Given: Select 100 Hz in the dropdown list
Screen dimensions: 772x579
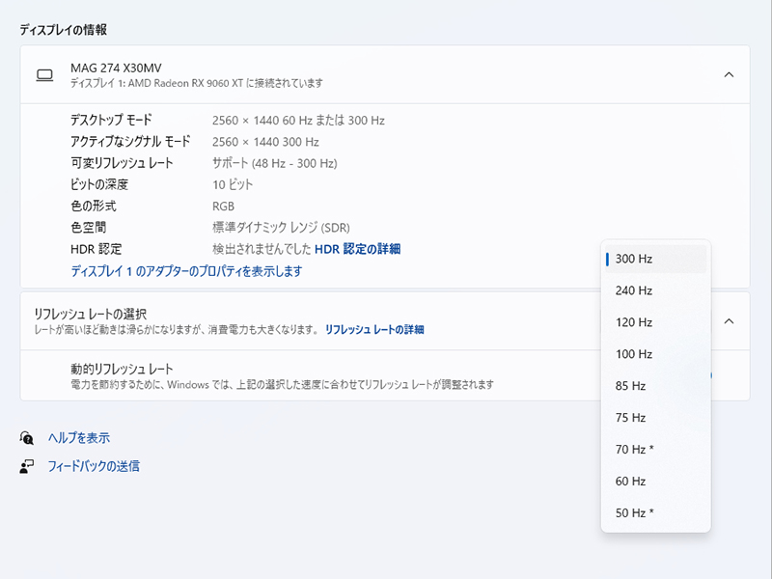Looking at the screenshot, I should tap(656, 354).
